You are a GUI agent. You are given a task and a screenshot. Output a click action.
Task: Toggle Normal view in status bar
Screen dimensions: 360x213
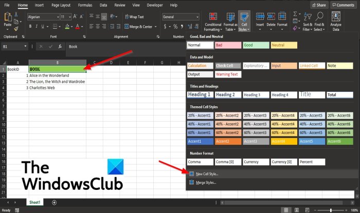286,210
